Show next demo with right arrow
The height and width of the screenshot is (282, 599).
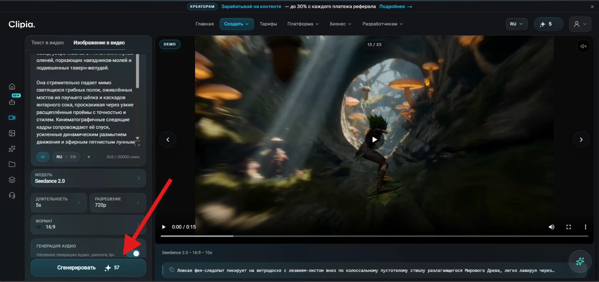[x=581, y=140]
